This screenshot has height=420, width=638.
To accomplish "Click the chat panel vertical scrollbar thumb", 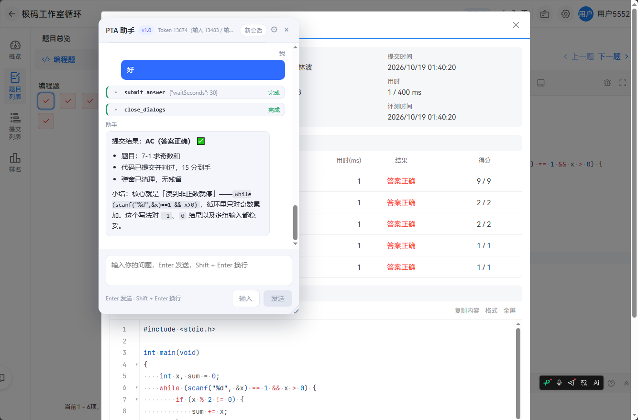I will (x=295, y=222).
